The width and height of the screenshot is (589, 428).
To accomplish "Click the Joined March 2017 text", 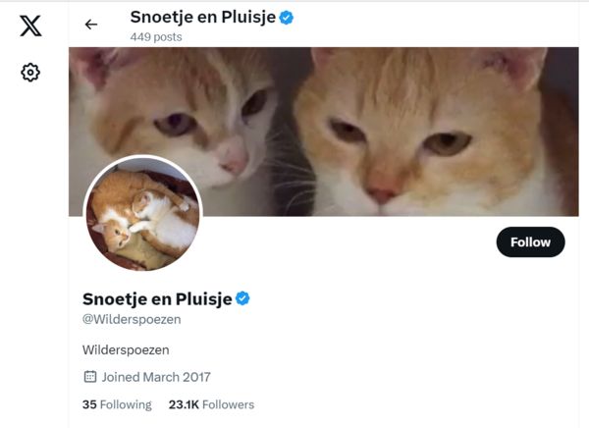I will click(156, 377).
